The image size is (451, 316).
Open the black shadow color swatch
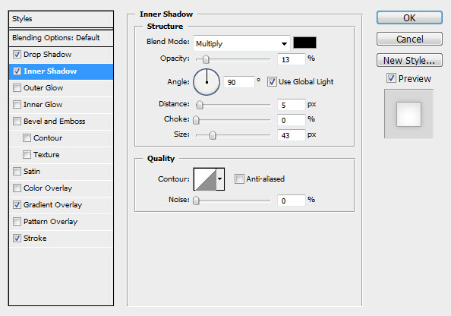pos(304,43)
